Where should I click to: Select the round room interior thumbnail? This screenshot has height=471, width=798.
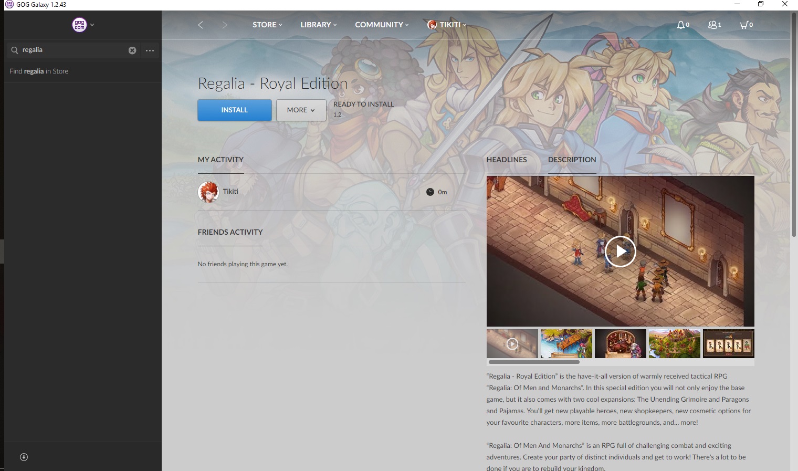pos(621,344)
